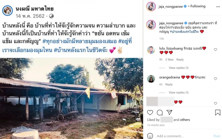The image size is (222, 139).
Task: Expand View replies under lulu_lizzyduang comment
Action: click(x=178, y=68)
